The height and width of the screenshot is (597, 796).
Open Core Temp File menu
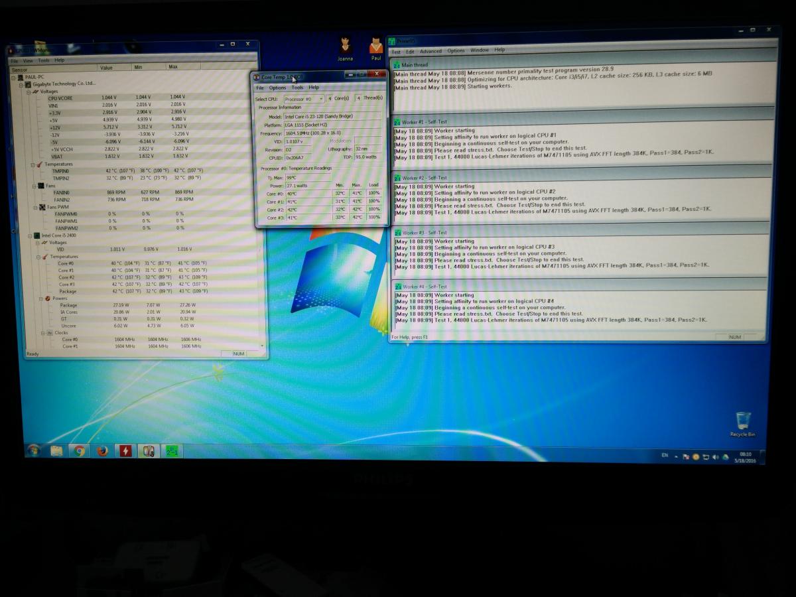pyautogui.click(x=260, y=88)
